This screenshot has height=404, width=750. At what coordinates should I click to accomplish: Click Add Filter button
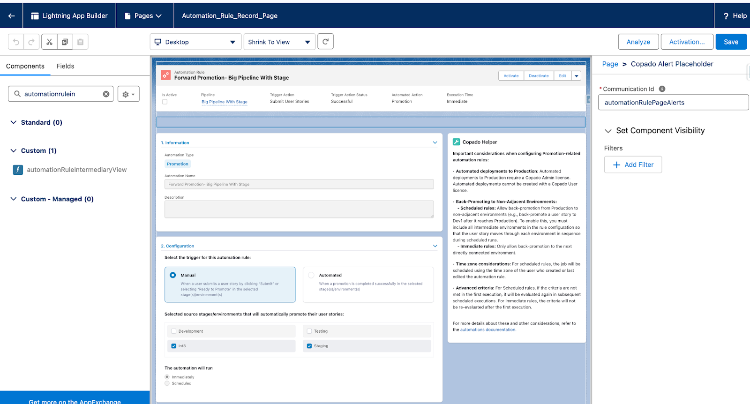(633, 165)
